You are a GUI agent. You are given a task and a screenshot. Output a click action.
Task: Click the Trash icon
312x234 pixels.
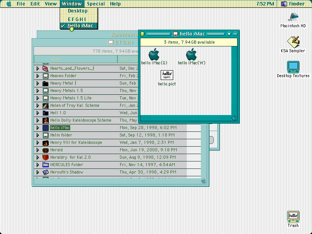(293, 217)
